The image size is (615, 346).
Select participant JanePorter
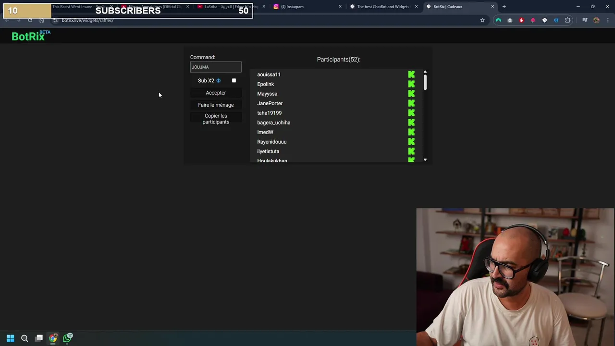[270, 103]
